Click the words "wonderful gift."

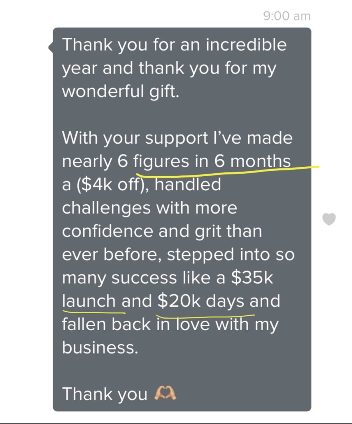coord(121,91)
